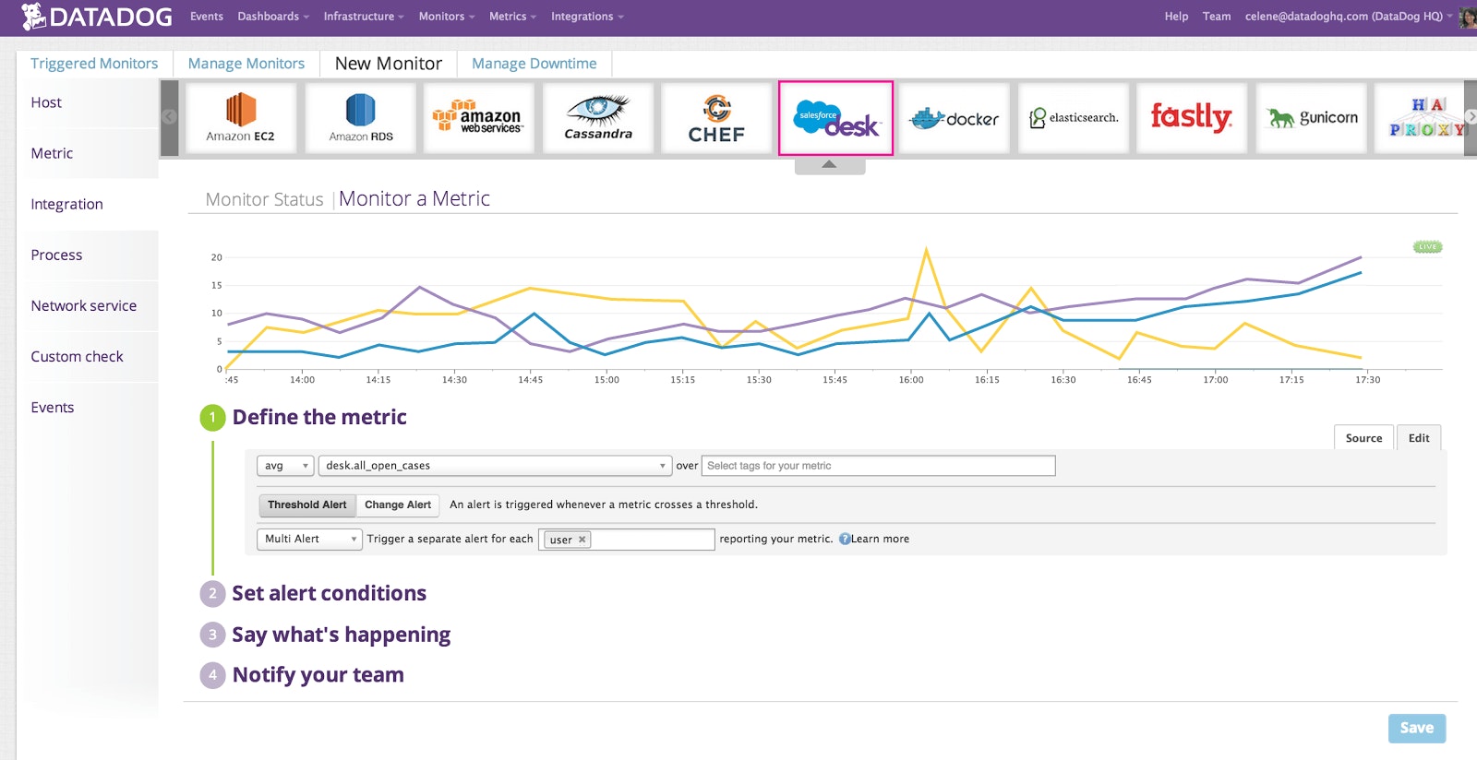Open the avg aggregation dropdown
This screenshot has height=760, width=1477.
coord(285,466)
